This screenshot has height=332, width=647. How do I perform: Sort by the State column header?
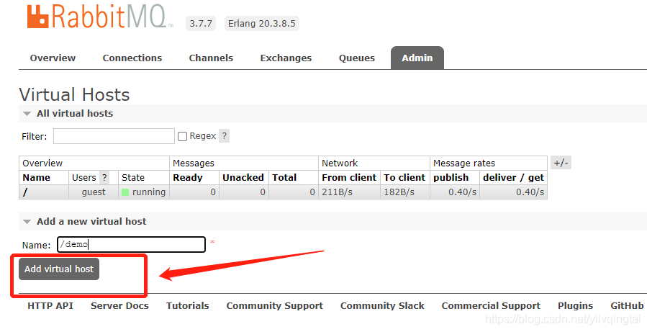tap(133, 178)
